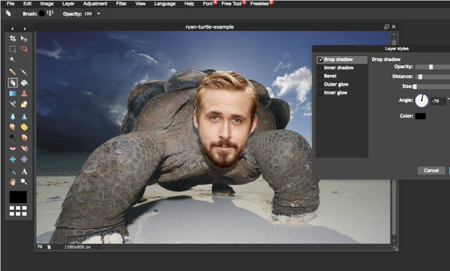The image size is (450, 271).
Task: Select the Color Picker eyedropper tool
Action: [13, 172]
